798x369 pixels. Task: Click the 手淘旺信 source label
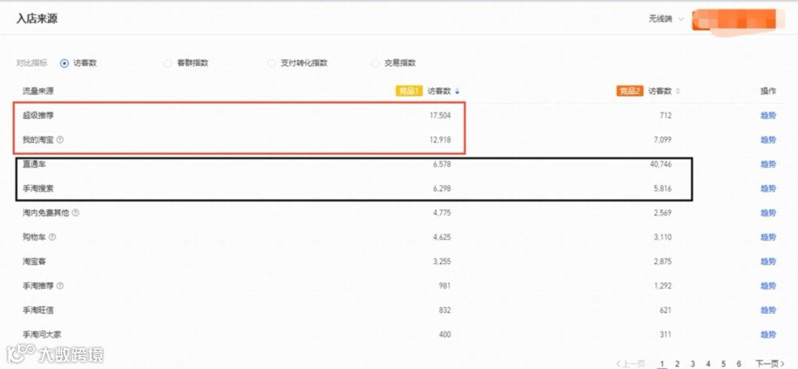click(38, 310)
